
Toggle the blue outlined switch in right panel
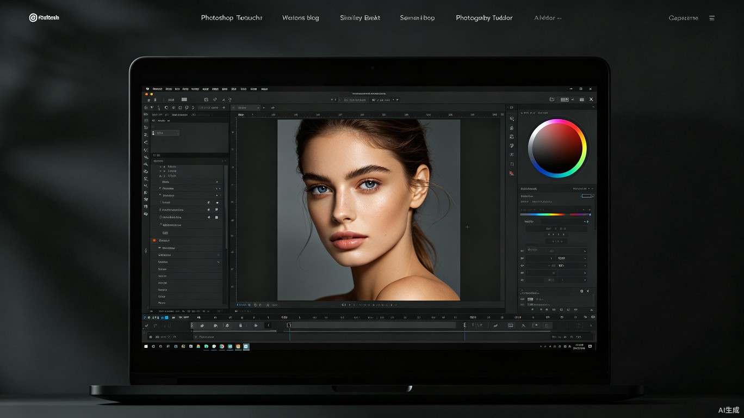click(x=587, y=196)
